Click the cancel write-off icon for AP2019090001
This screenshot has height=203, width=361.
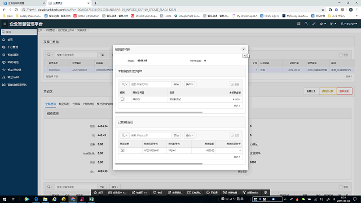coord(122,151)
